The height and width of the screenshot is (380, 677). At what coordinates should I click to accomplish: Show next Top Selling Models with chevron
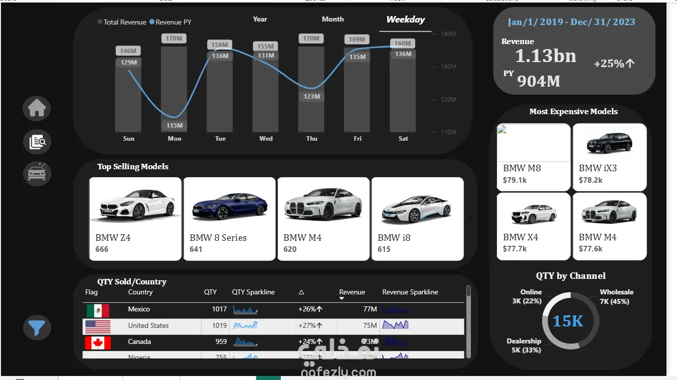(469, 219)
